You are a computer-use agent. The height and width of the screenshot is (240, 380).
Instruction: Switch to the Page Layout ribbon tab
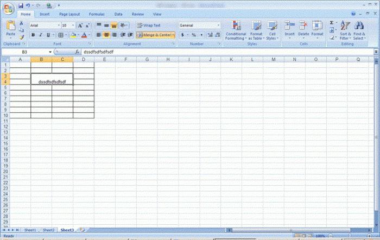coord(69,14)
